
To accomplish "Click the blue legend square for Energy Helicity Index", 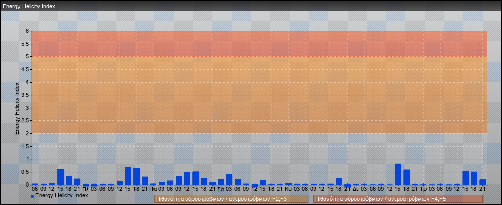I will [x=32, y=196].
